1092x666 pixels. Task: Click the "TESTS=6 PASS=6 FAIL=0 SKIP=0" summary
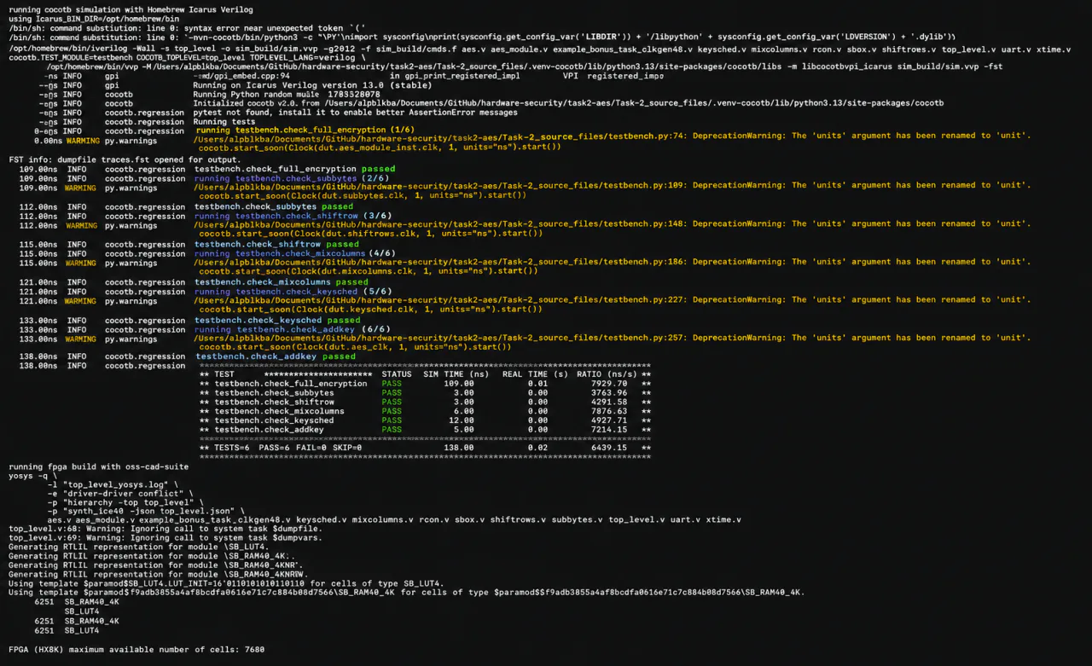(288, 448)
